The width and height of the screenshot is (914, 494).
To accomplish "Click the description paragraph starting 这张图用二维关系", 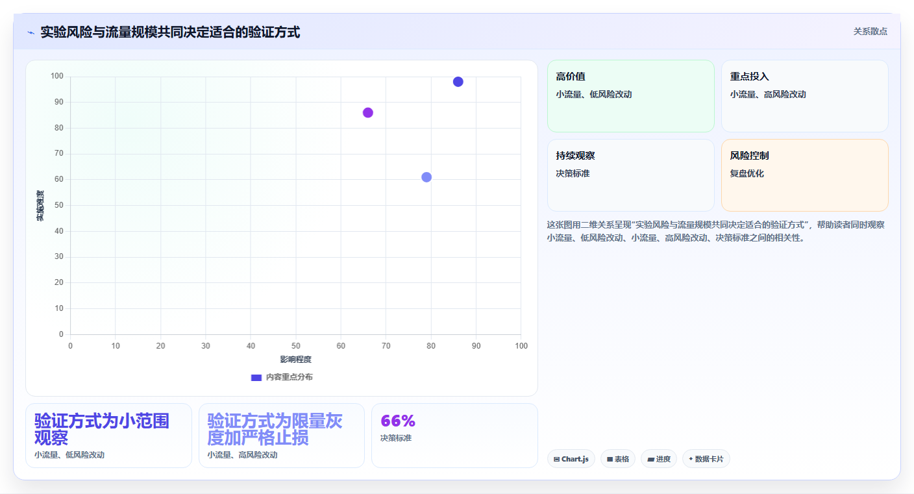I will tap(716, 231).
